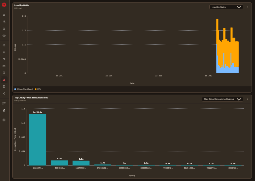Click the '1s' bar value label
Screen dimensions: 255x181
pos(124,163)
